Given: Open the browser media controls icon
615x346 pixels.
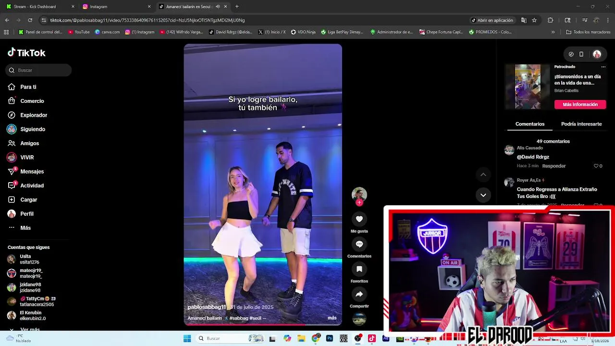Looking at the screenshot, I should pos(584,20).
